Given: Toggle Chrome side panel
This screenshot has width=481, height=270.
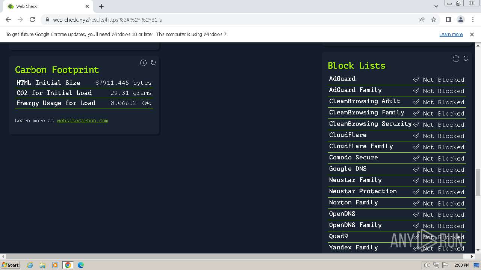Looking at the screenshot, I should pyautogui.click(x=448, y=19).
